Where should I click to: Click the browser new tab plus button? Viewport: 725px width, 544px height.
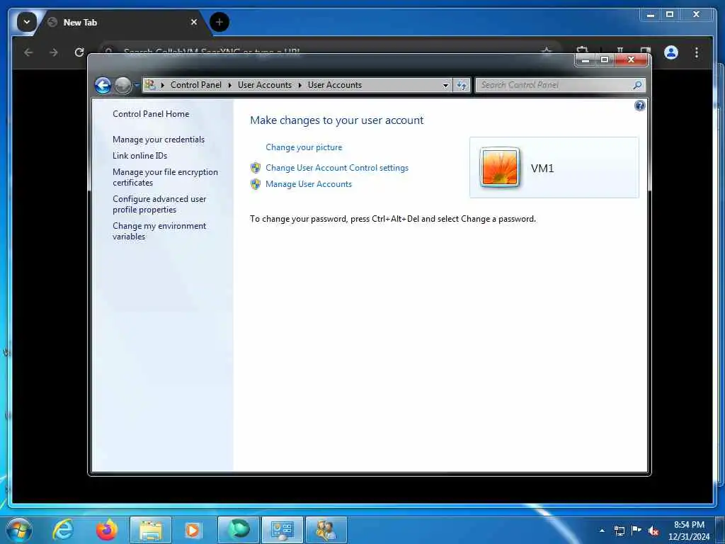pos(219,22)
